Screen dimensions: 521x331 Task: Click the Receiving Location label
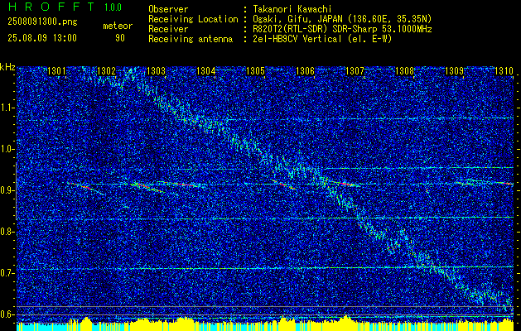point(193,20)
